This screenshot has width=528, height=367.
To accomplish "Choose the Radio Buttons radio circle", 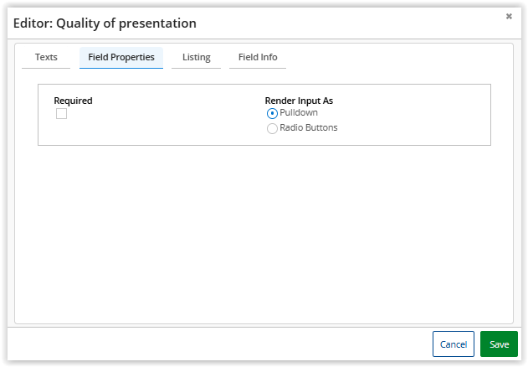I will coord(272,129).
